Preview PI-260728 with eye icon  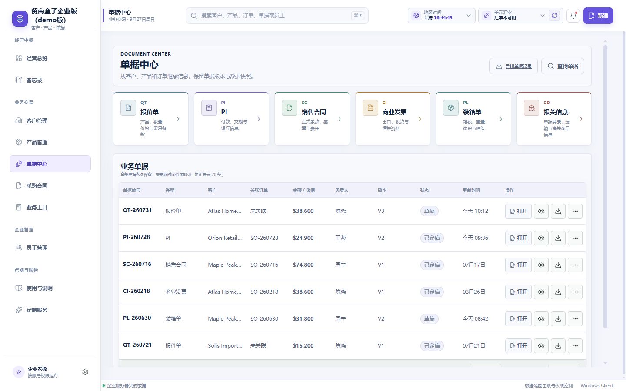coord(541,238)
